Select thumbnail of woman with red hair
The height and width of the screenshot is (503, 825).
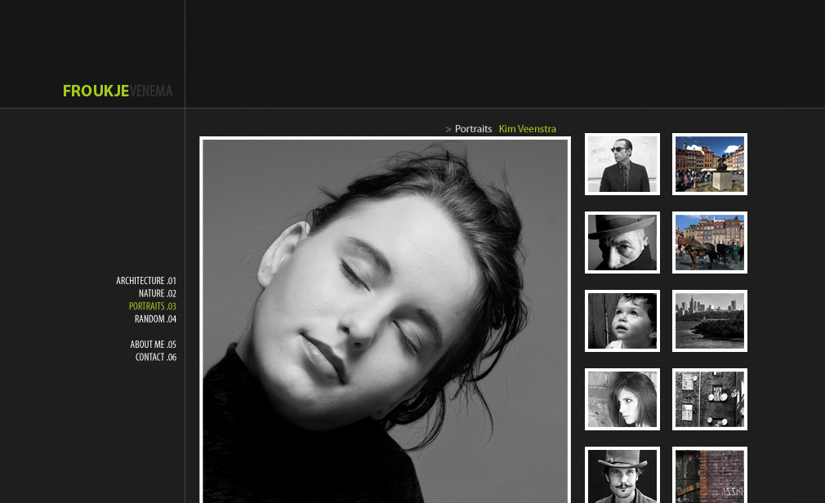[622, 399]
